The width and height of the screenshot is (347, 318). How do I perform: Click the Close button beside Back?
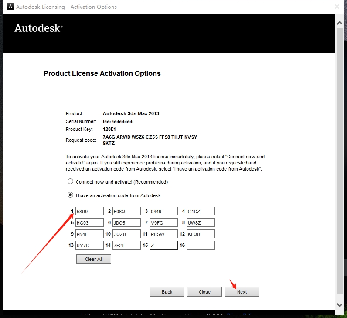point(204,292)
